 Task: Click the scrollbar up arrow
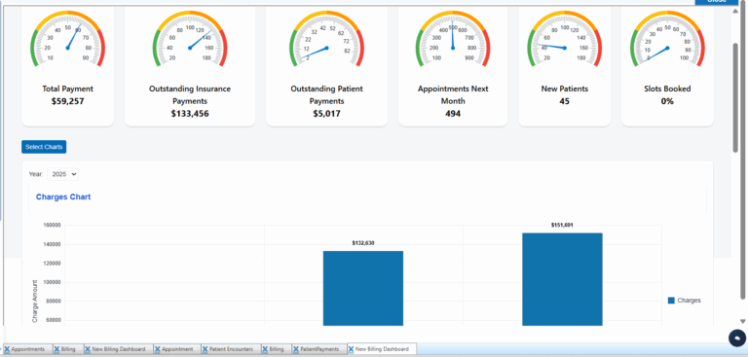coord(735,11)
